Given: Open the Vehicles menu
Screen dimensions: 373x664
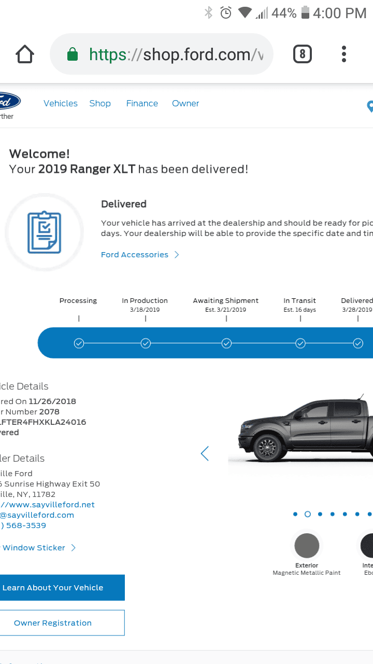Looking at the screenshot, I should (61, 103).
